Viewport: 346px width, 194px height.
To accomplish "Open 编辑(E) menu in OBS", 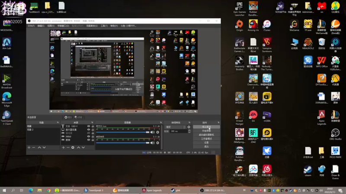I will tap(41, 26).
